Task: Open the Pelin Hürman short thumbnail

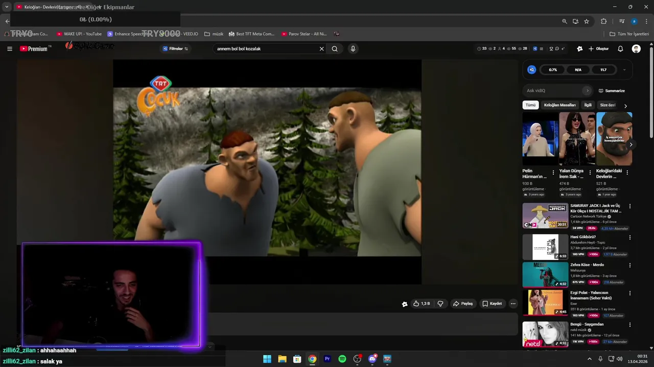Action: 540,139
